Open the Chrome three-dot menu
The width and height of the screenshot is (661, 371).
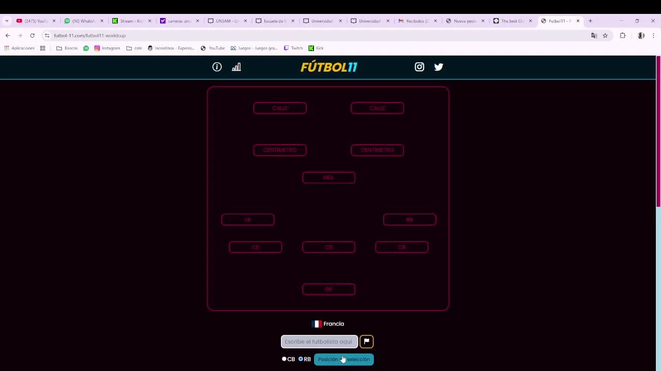654,36
